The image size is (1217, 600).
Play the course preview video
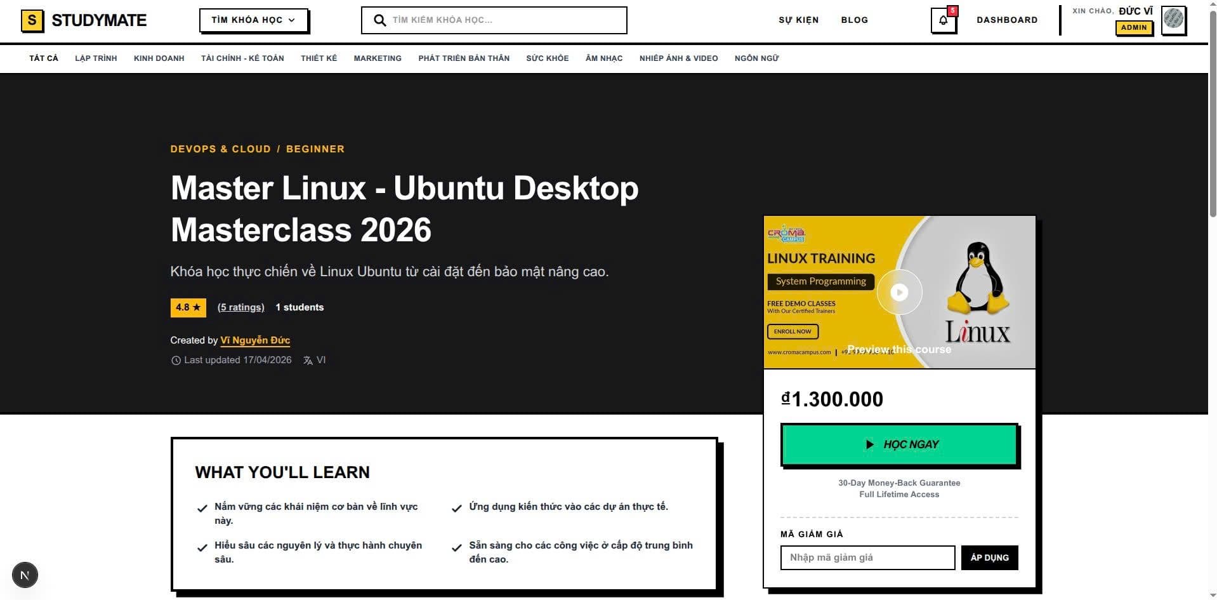(x=899, y=292)
